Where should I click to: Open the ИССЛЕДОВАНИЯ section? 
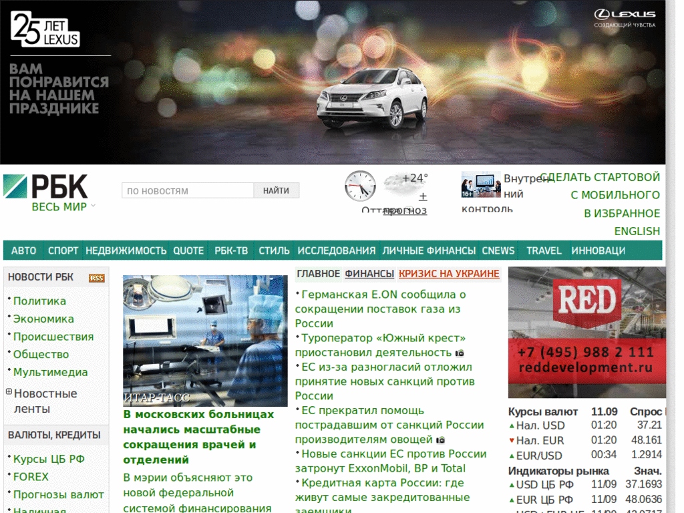(337, 251)
